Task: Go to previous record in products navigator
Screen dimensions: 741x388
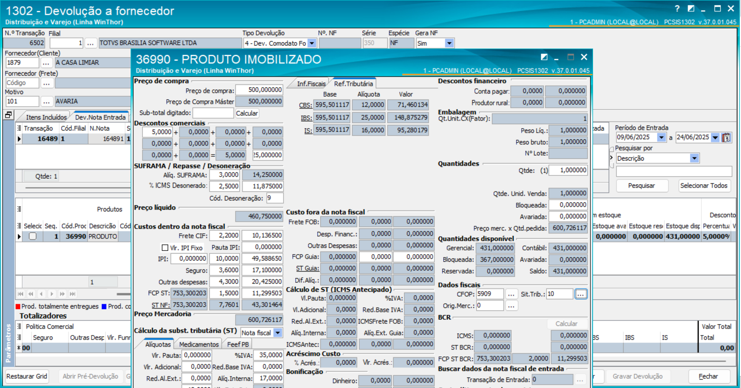Action: (x=41, y=294)
